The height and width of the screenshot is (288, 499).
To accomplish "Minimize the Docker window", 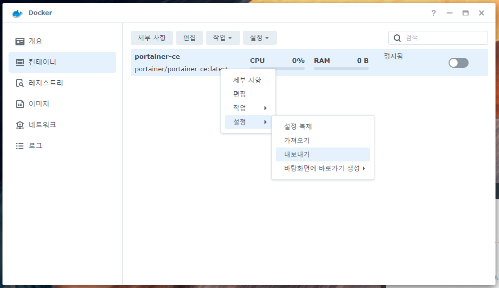I will [450, 13].
